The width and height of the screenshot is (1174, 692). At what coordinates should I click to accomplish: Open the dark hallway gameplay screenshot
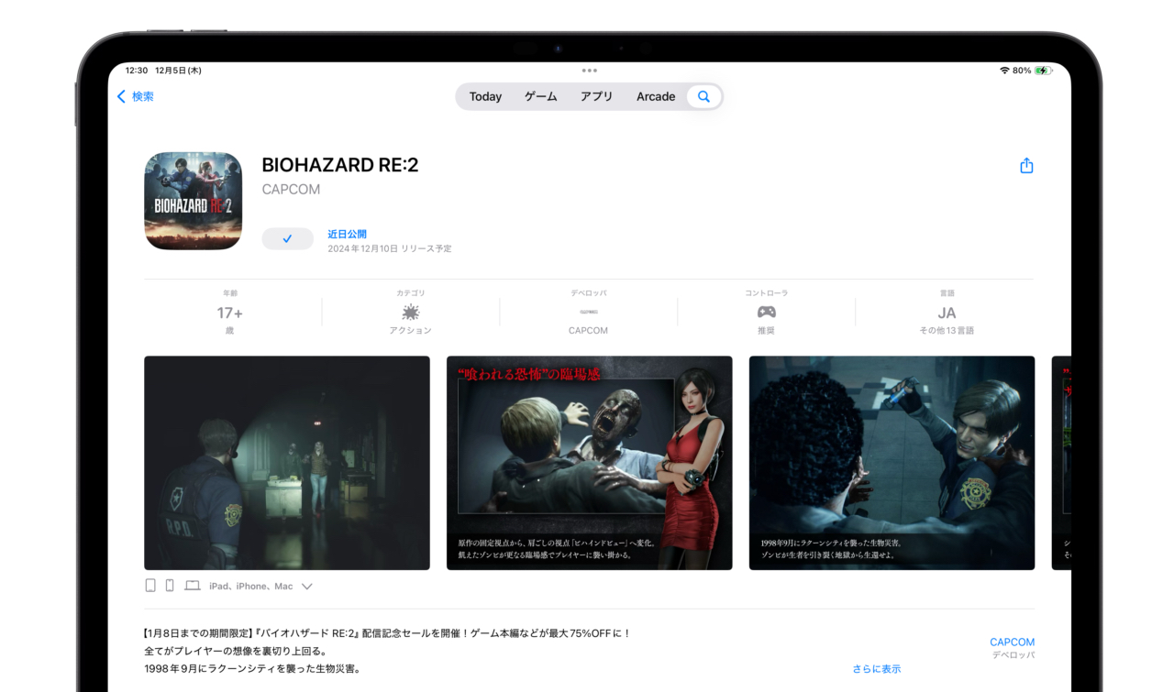pos(287,463)
